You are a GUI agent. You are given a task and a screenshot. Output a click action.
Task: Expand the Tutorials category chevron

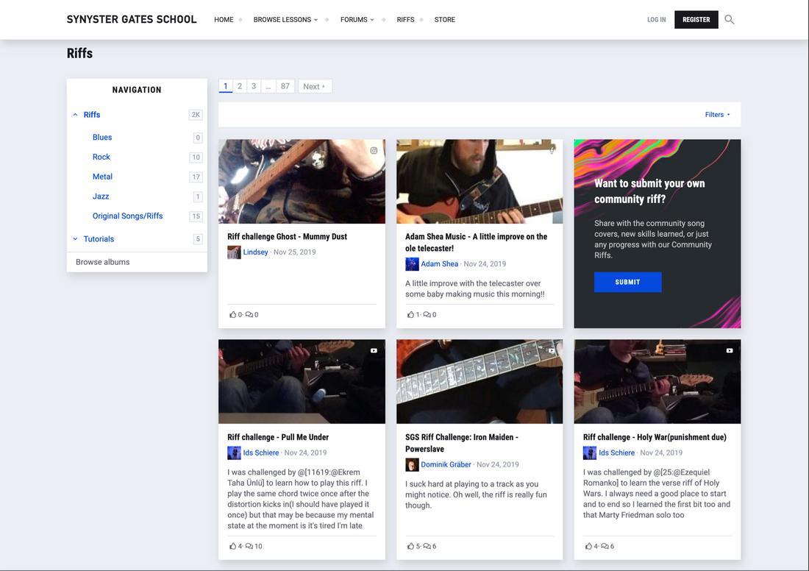pos(75,239)
